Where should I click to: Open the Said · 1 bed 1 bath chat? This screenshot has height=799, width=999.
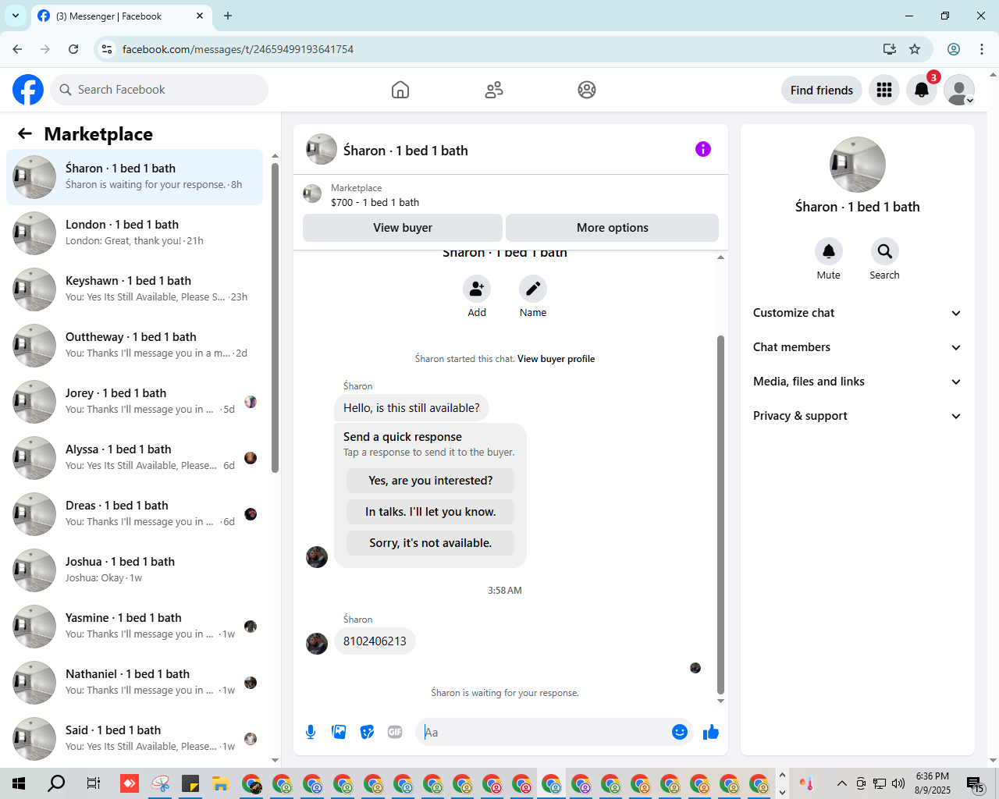pos(135,739)
